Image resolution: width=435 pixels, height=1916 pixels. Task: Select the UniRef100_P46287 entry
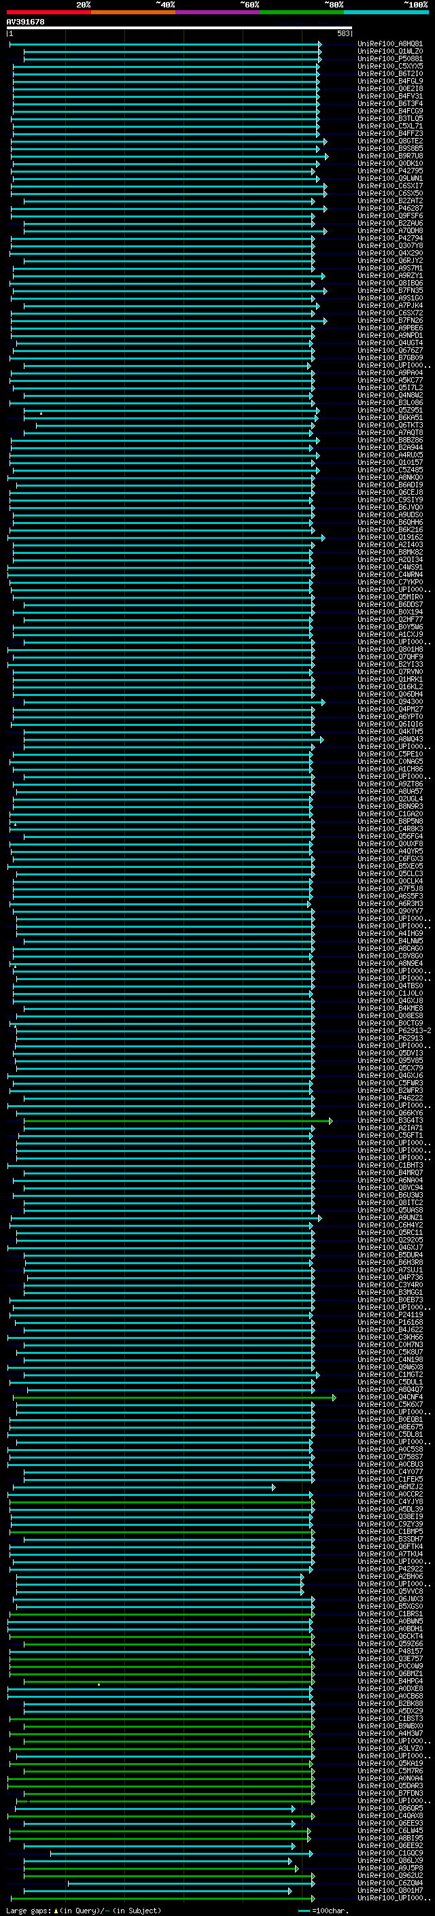point(389,208)
